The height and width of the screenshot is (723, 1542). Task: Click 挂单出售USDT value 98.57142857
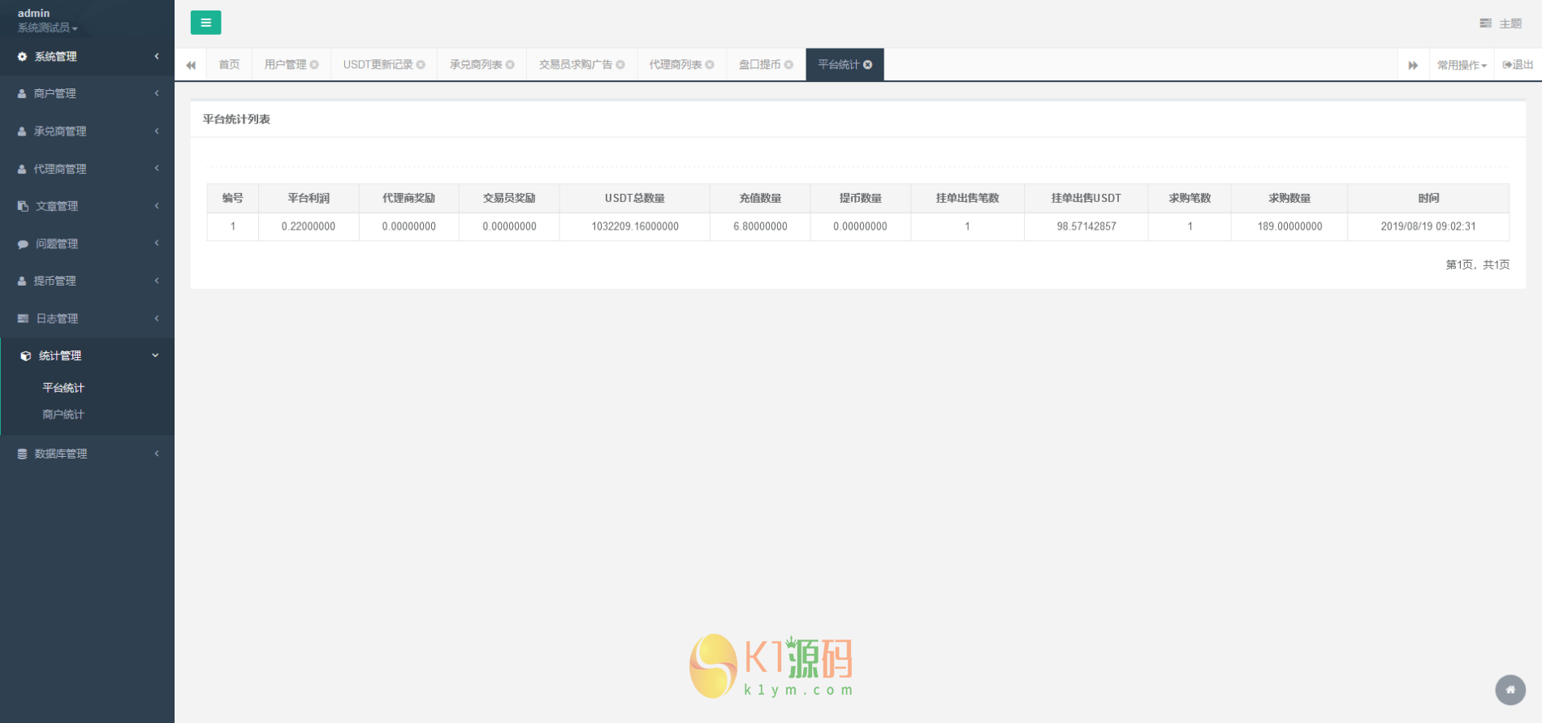click(1086, 226)
